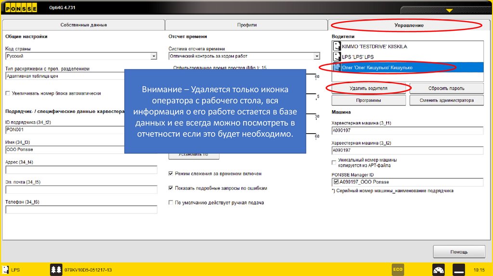Click the Эл. почта (34_t5) input field
The width and height of the screenshot is (493, 276).
click(81, 189)
